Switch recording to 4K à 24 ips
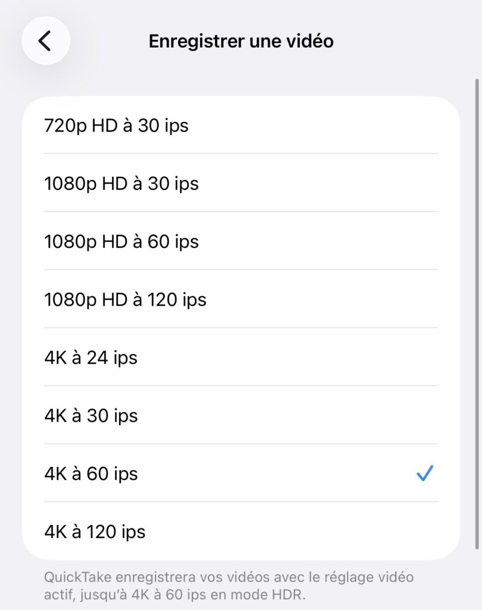 click(x=91, y=357)
